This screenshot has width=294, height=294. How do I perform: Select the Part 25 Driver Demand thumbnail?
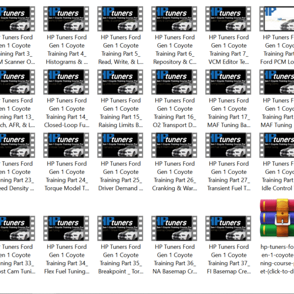(120, 145)
